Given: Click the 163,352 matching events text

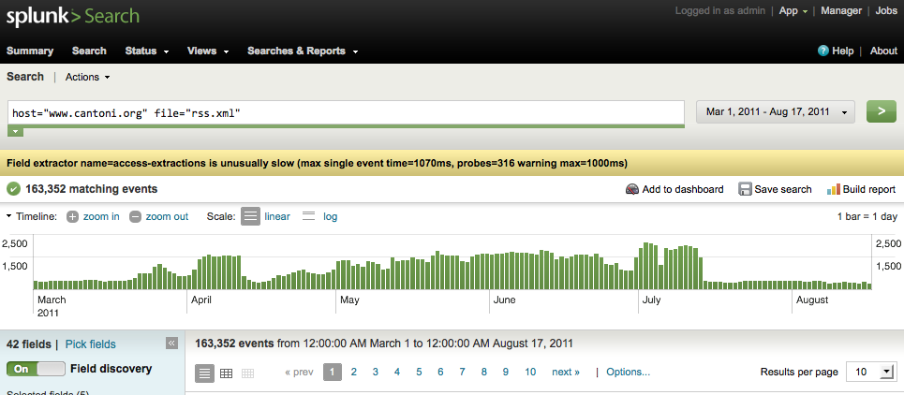Looking at the screenshot, I should [x=91, y=189].
